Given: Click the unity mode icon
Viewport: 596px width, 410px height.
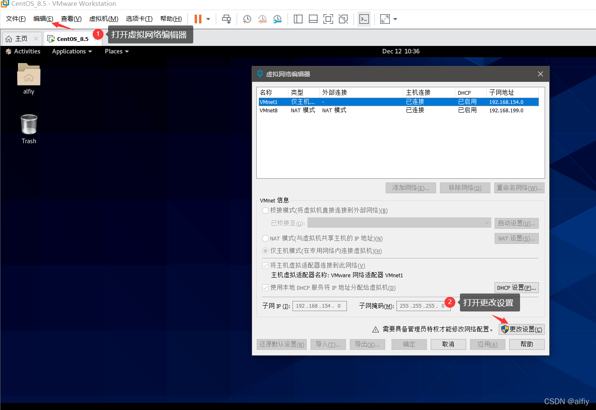Looking at the screenshot, I should 343,19.
